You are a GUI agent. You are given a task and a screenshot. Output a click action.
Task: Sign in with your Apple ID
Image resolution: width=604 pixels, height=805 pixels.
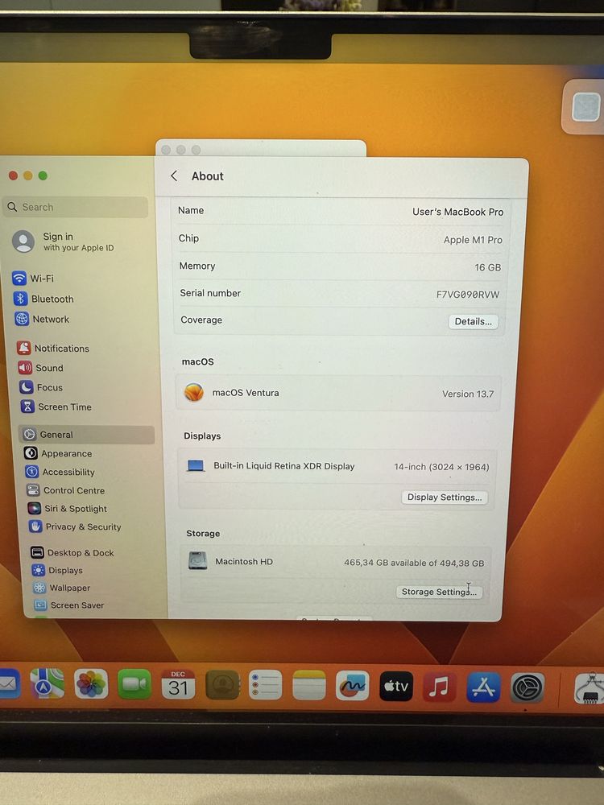[x=63, y=242]
